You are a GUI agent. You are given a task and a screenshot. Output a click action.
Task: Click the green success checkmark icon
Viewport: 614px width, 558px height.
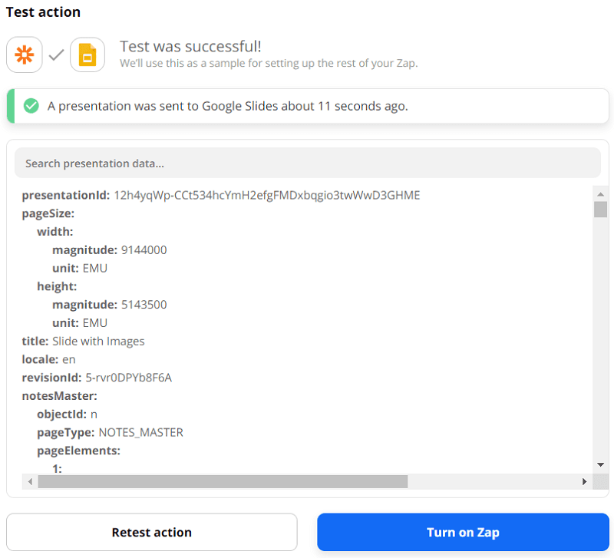[31, 106]
